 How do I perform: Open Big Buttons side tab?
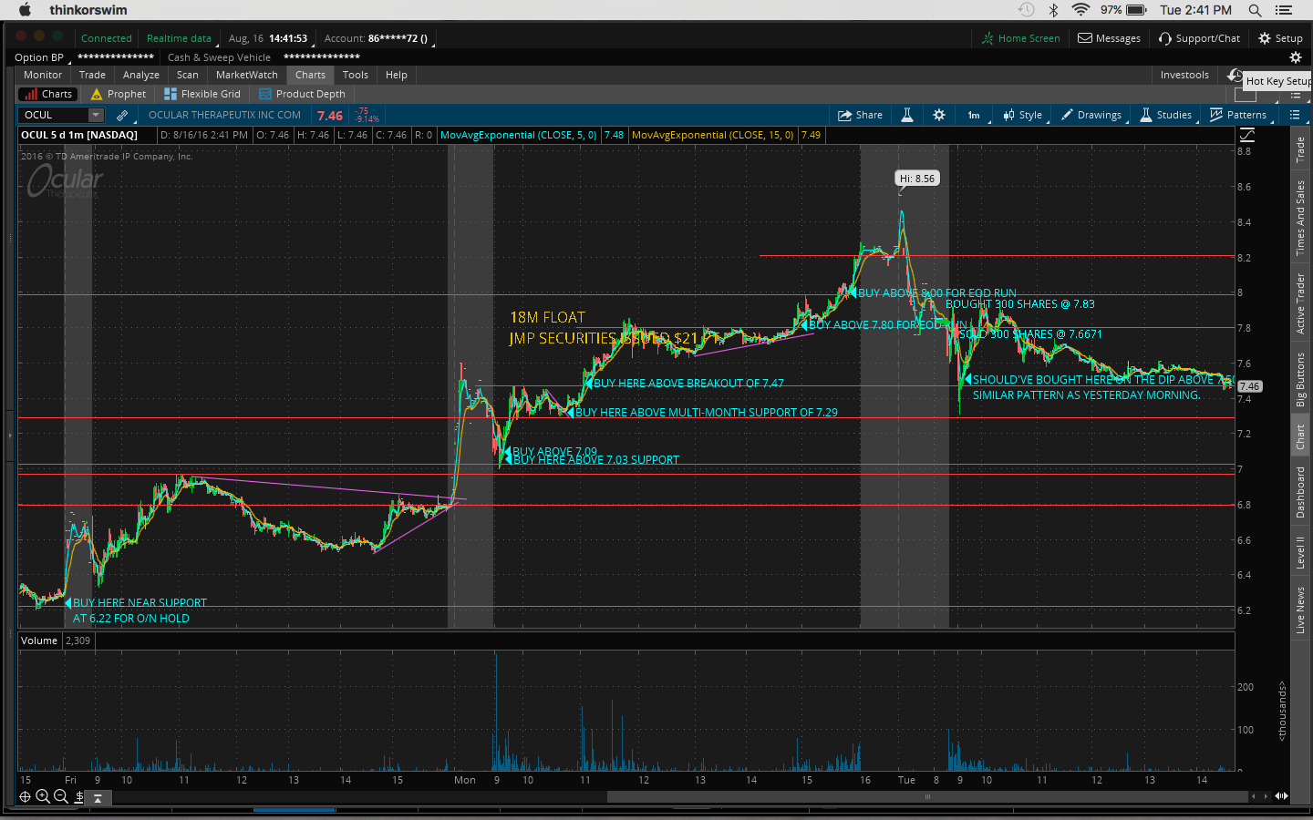click(x=1300, y=379)
